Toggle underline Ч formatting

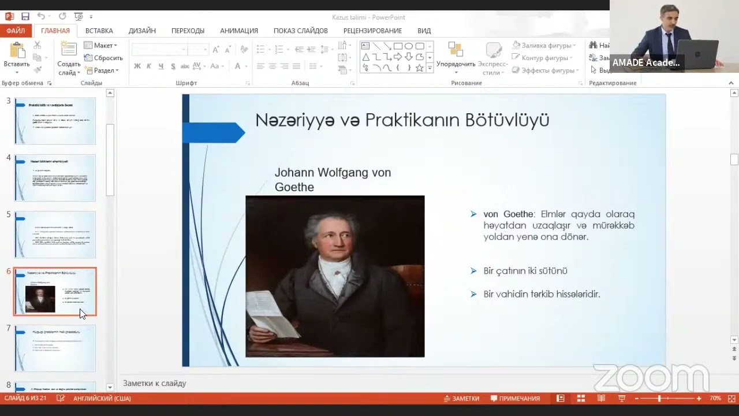(x=160, y=66)
